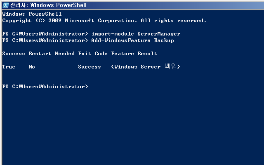Click the 'Feature Result' column header
Screen dimensions: 264x165
134,54
